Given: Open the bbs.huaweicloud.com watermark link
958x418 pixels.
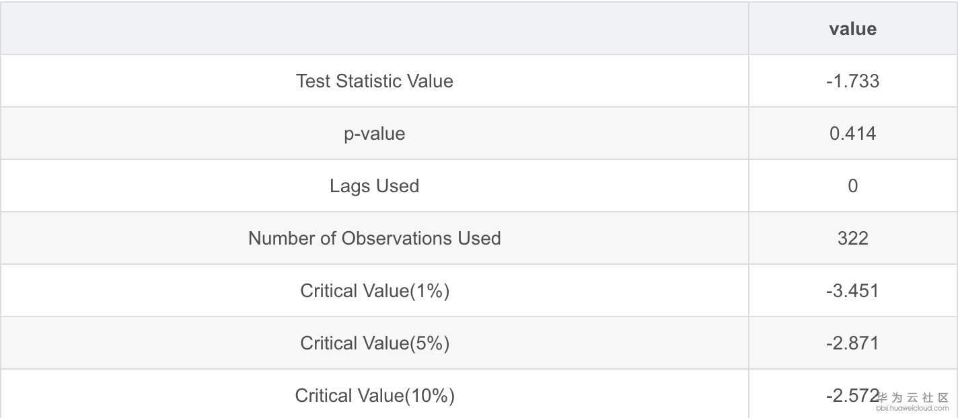Looking at the screenshot, I should click(912, 408).
